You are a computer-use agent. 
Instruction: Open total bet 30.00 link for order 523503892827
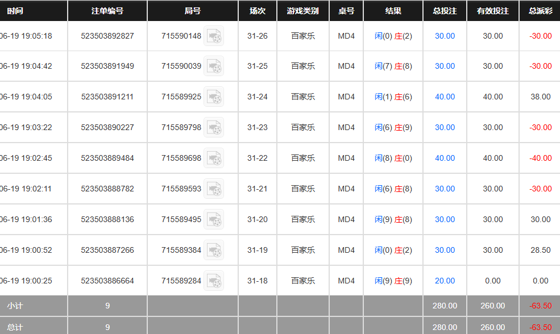click(x=445, y=36)
